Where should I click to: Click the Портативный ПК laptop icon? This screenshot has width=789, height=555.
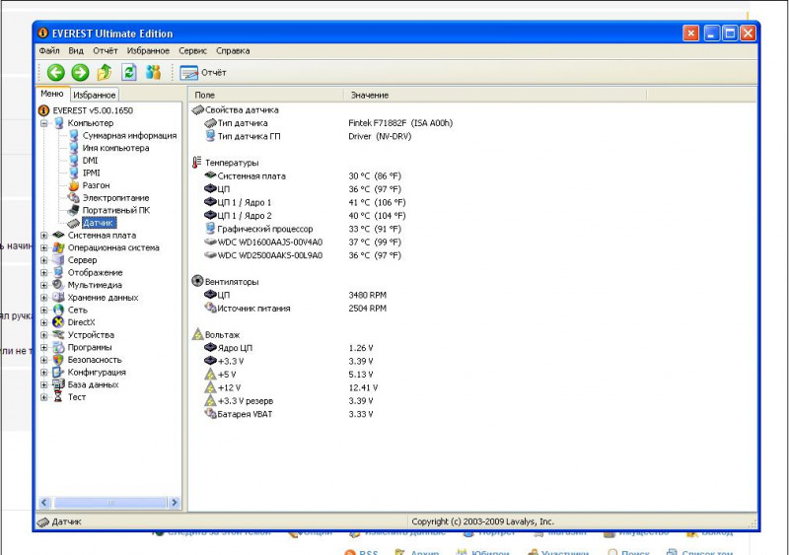click(74, 210)
